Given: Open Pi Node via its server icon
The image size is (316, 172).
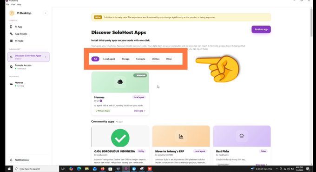Looking at the screenshot, I should tap(11, 41).
